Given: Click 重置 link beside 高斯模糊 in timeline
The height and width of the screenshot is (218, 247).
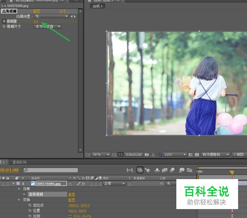Looking at the screenshot, I should (71, 195).
